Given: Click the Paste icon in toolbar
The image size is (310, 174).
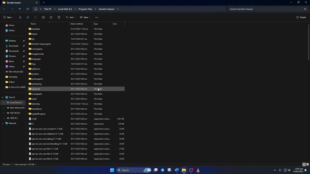Looking at the screenshot, I should 35,17.
